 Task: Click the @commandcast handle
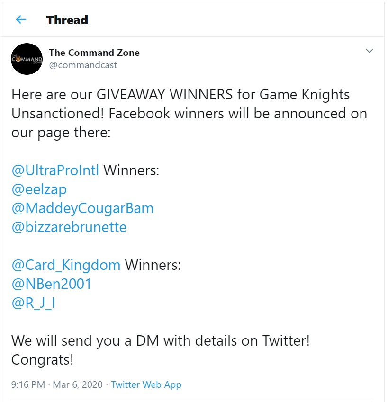[84, 65]
